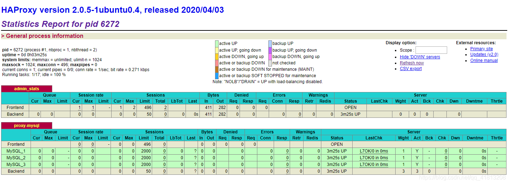Open the Online manual link
Screen dimensions: 509x184
(x=484, y=61)
